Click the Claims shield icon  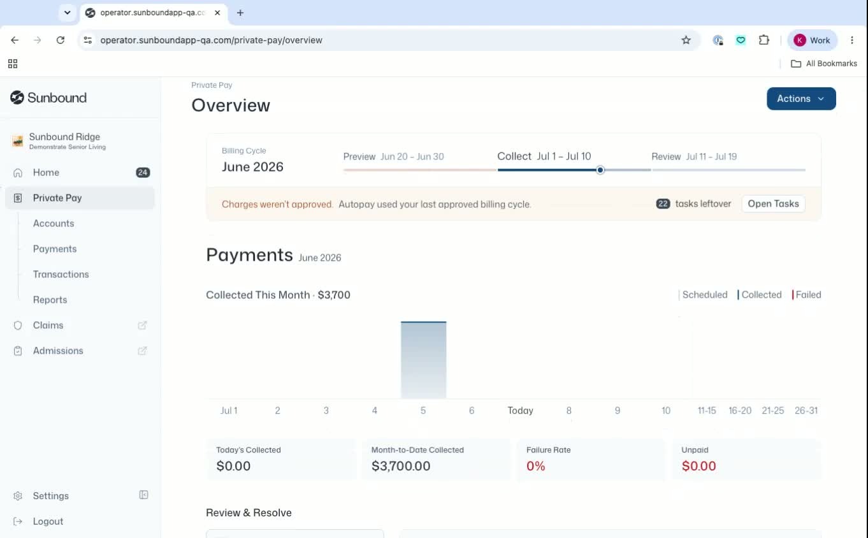18,325
